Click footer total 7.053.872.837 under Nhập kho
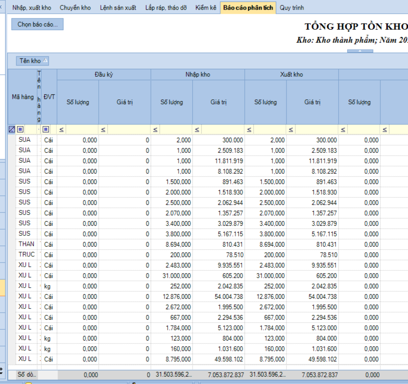The width and height of the screenshot is (408, 384). 226,375
